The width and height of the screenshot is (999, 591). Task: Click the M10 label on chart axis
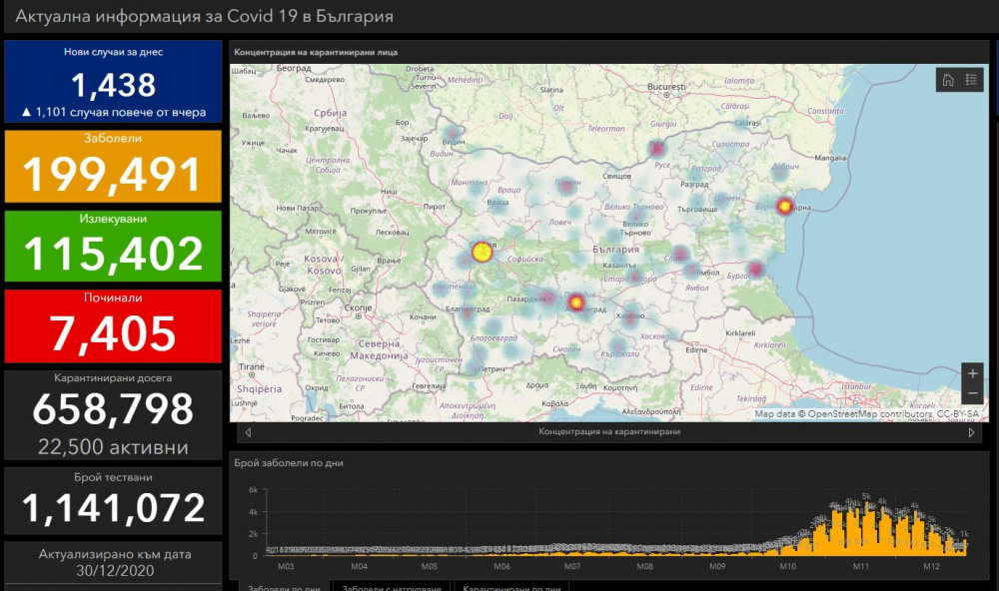(x=787, y=566)
